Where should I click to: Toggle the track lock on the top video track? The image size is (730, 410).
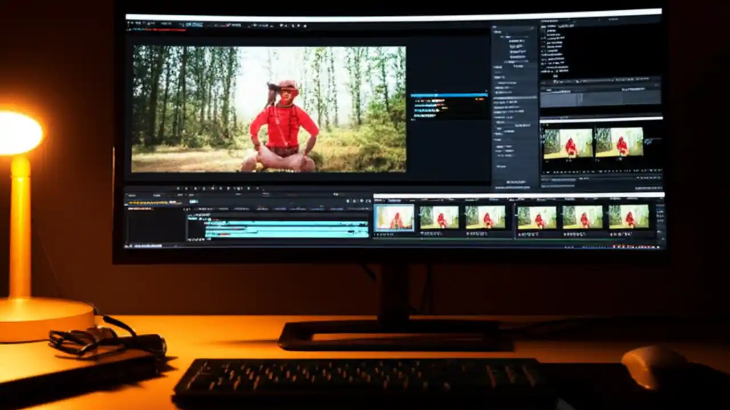(210, 219)
